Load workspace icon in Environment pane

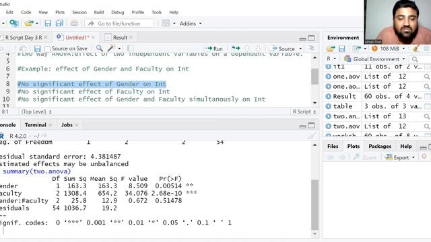331,48
